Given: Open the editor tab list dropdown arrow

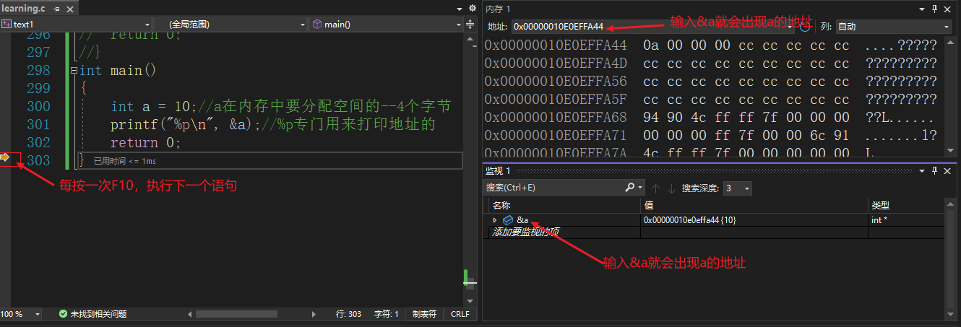Looking at the screenshot, I should tap(460, 8).
